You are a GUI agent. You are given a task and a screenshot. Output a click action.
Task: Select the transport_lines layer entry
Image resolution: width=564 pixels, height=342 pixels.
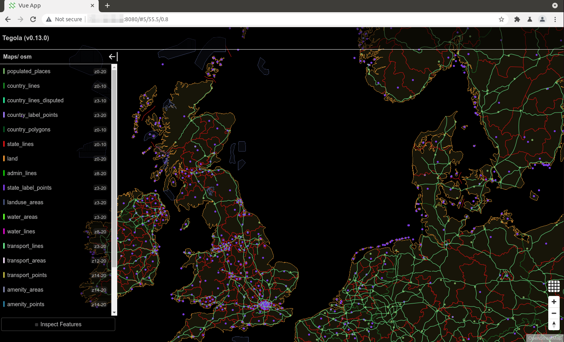coord(25,246)
